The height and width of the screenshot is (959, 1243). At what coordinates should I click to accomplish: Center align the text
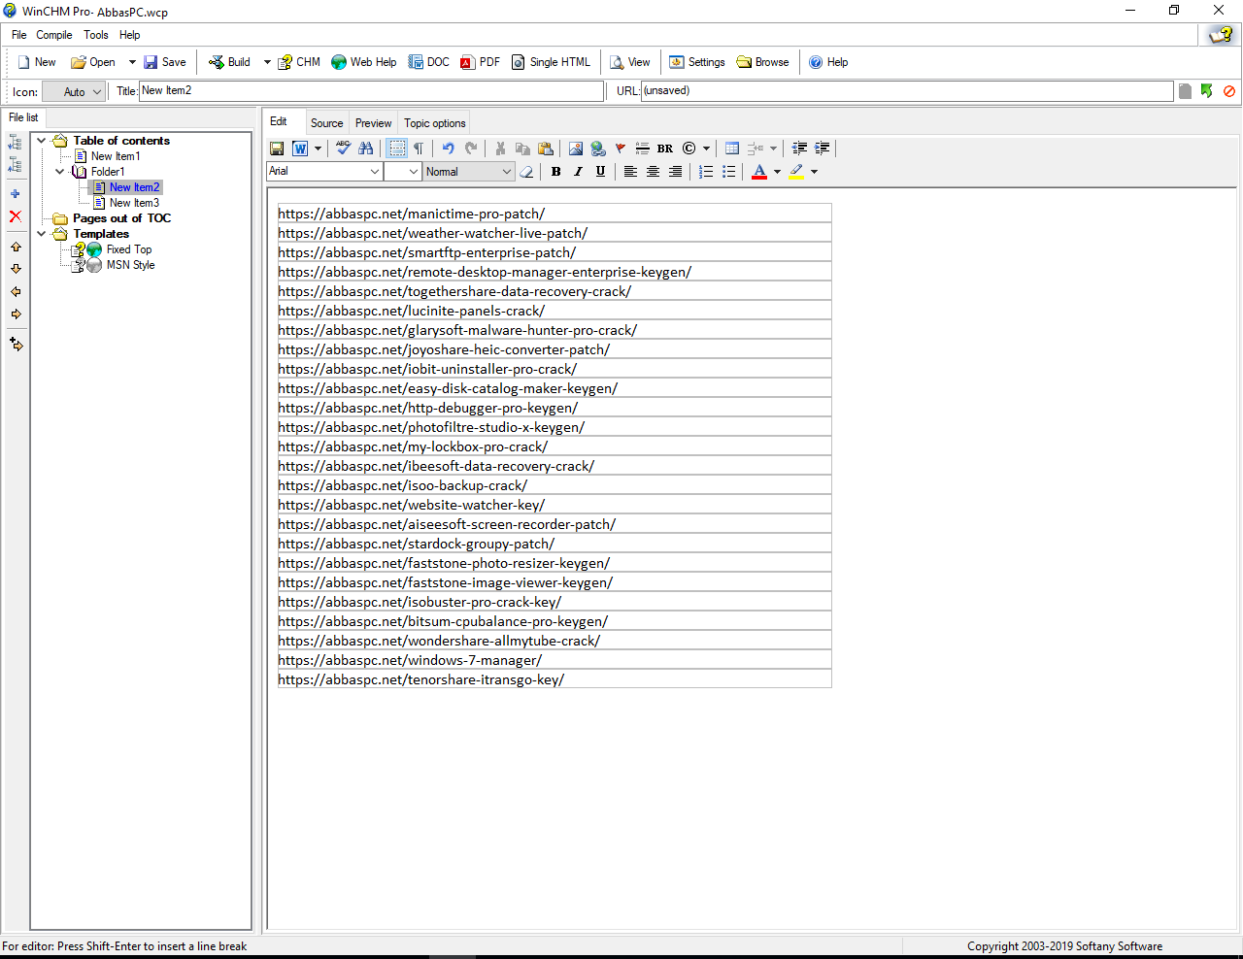(653, 172)
